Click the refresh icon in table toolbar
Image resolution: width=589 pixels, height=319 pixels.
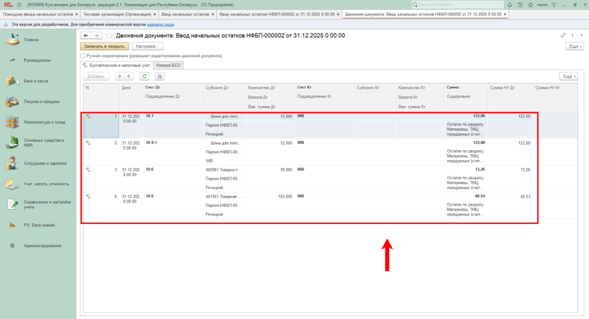tap(144, 76)
